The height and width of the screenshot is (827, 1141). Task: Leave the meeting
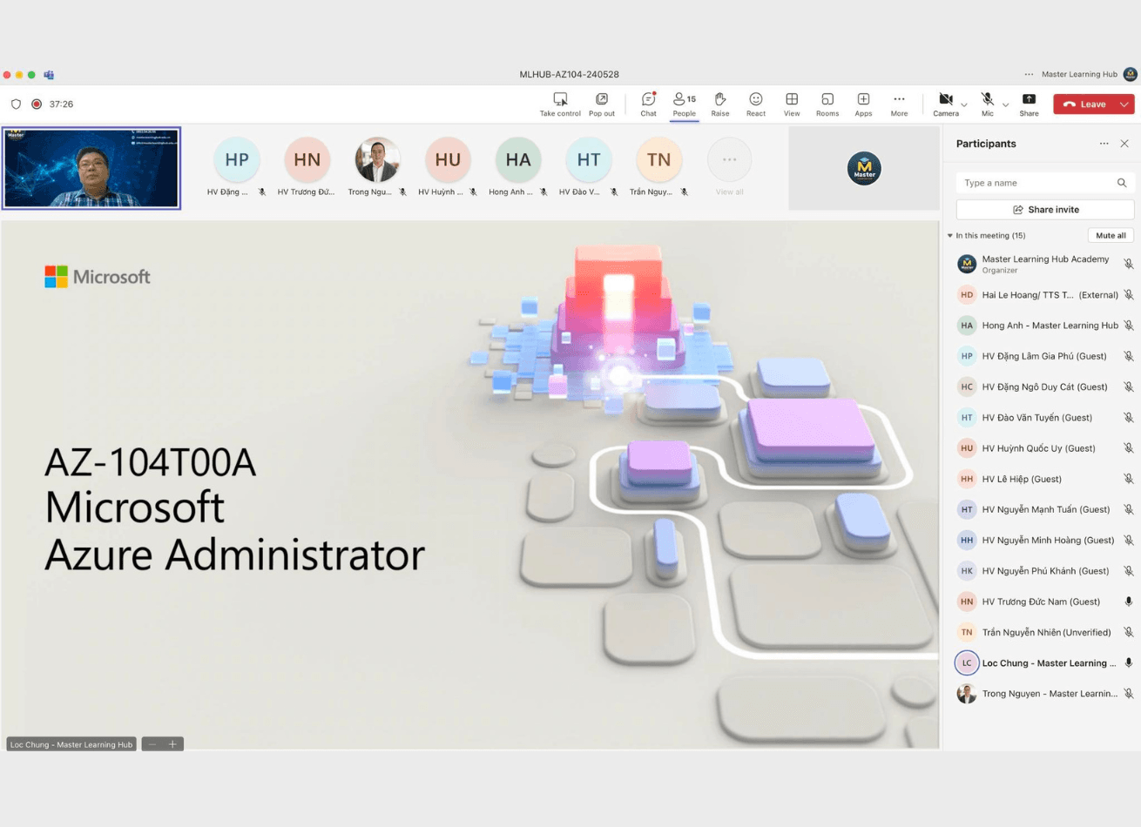[1084, 104]
